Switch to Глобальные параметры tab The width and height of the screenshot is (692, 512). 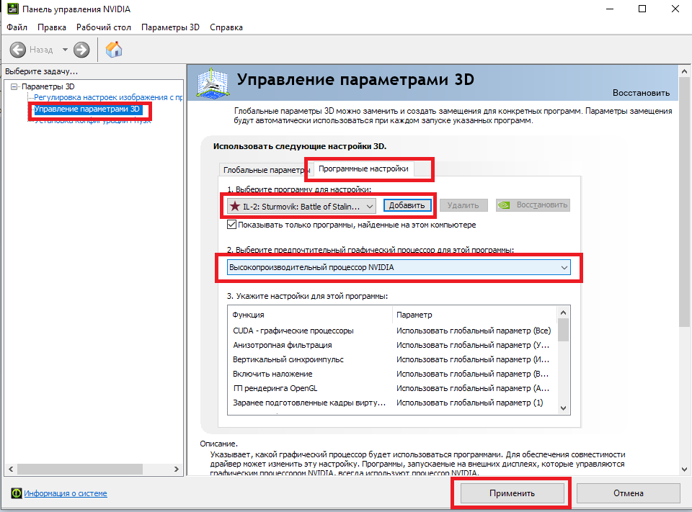[x=265, y=170]
